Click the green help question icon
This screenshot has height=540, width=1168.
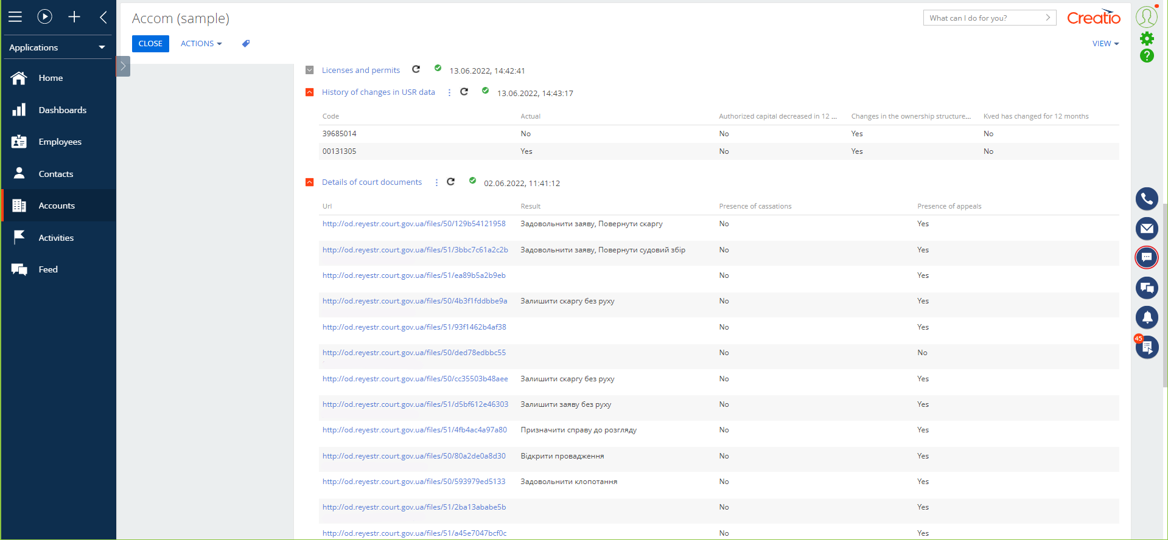point(1147,56)
